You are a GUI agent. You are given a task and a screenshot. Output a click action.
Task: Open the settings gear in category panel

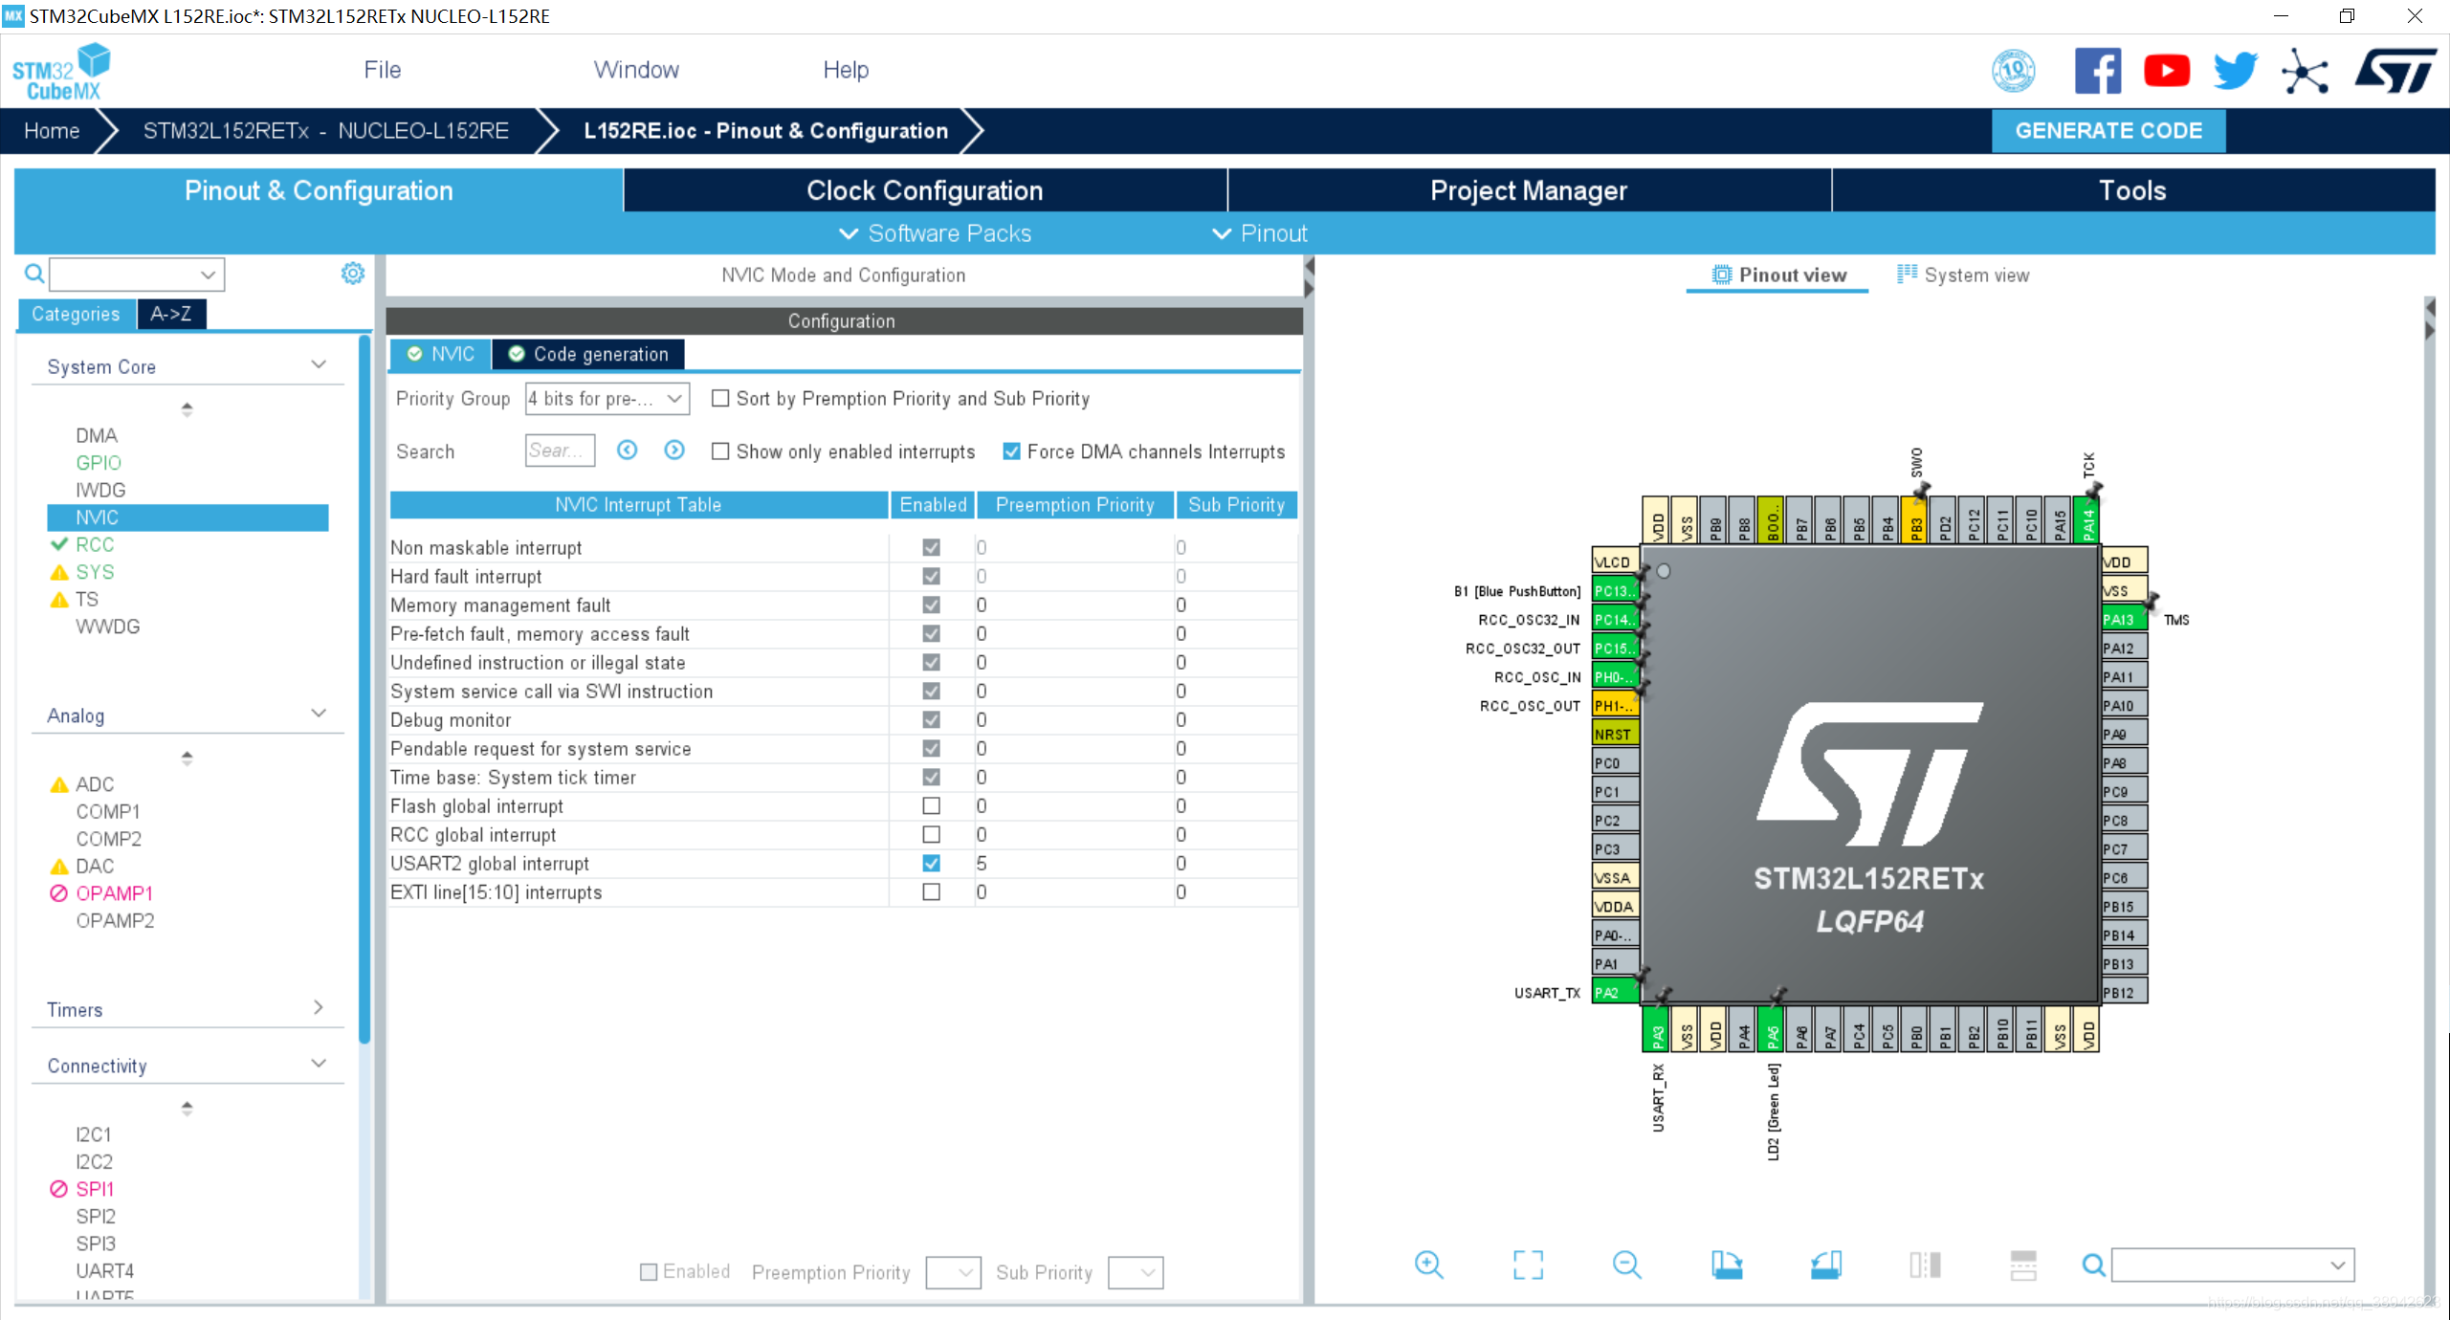point(353,274)
